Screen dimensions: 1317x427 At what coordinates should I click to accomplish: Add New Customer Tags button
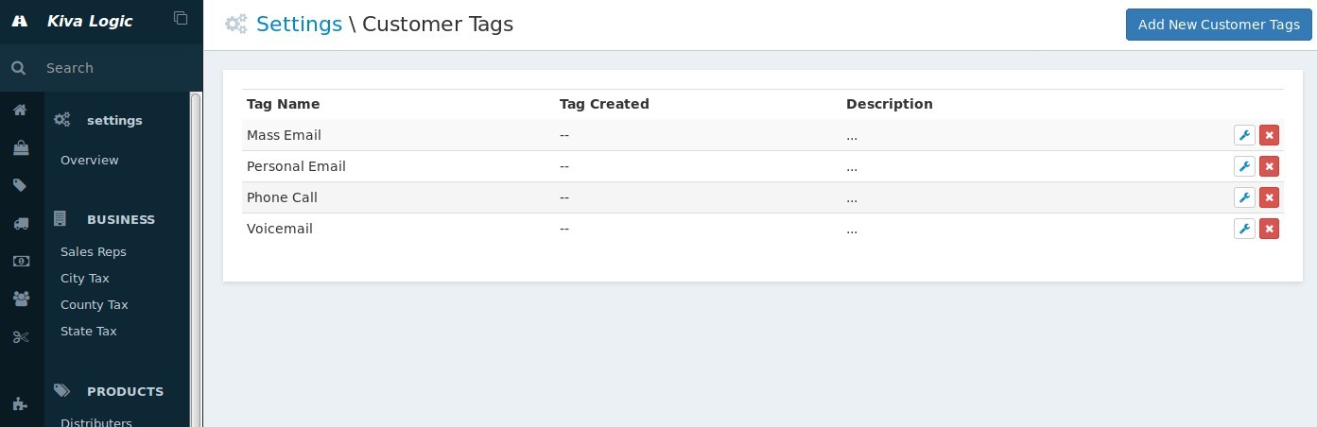pos(1219,25)
